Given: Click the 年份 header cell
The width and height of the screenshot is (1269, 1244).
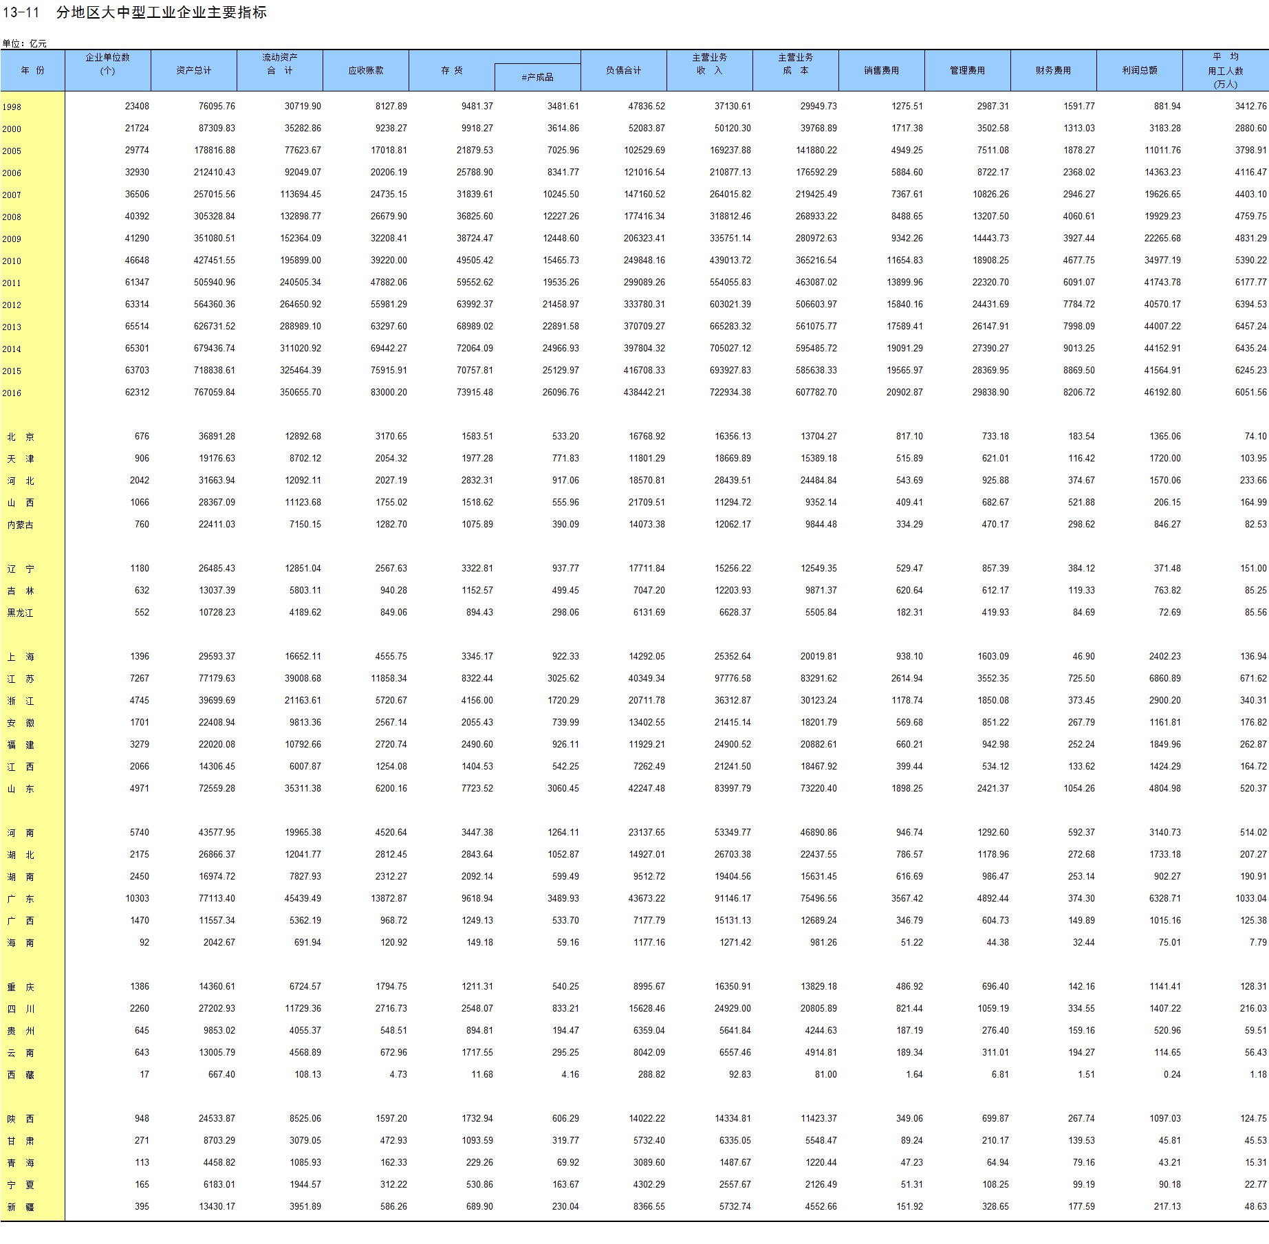Looking at the screenshot, I should coord(32,70).
